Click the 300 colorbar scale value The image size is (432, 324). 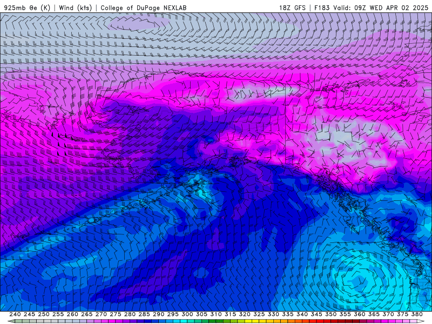187,314
